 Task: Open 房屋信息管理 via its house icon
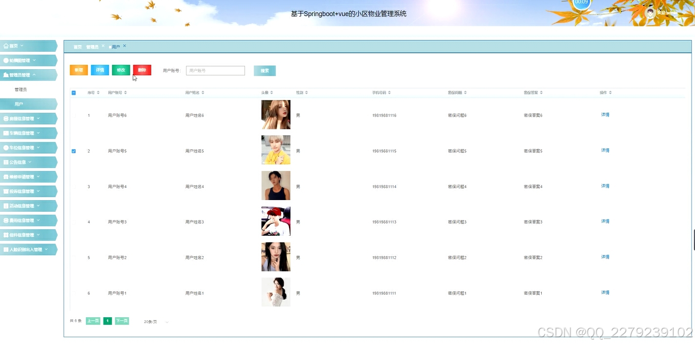click(6, 118)
